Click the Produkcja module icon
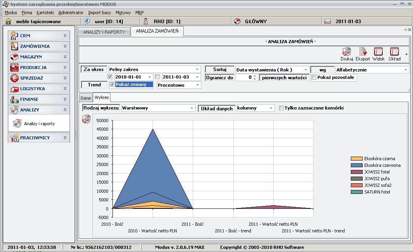 tap(15, 68)
